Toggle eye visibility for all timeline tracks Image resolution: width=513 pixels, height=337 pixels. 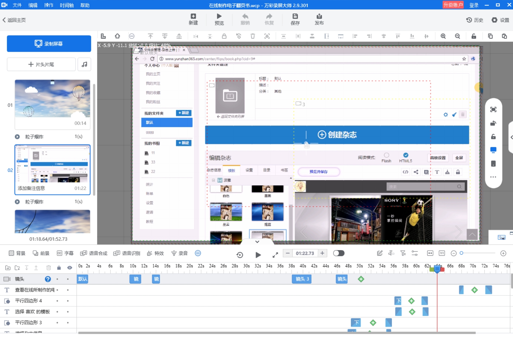pyautogui.click(x=69, y=268)
